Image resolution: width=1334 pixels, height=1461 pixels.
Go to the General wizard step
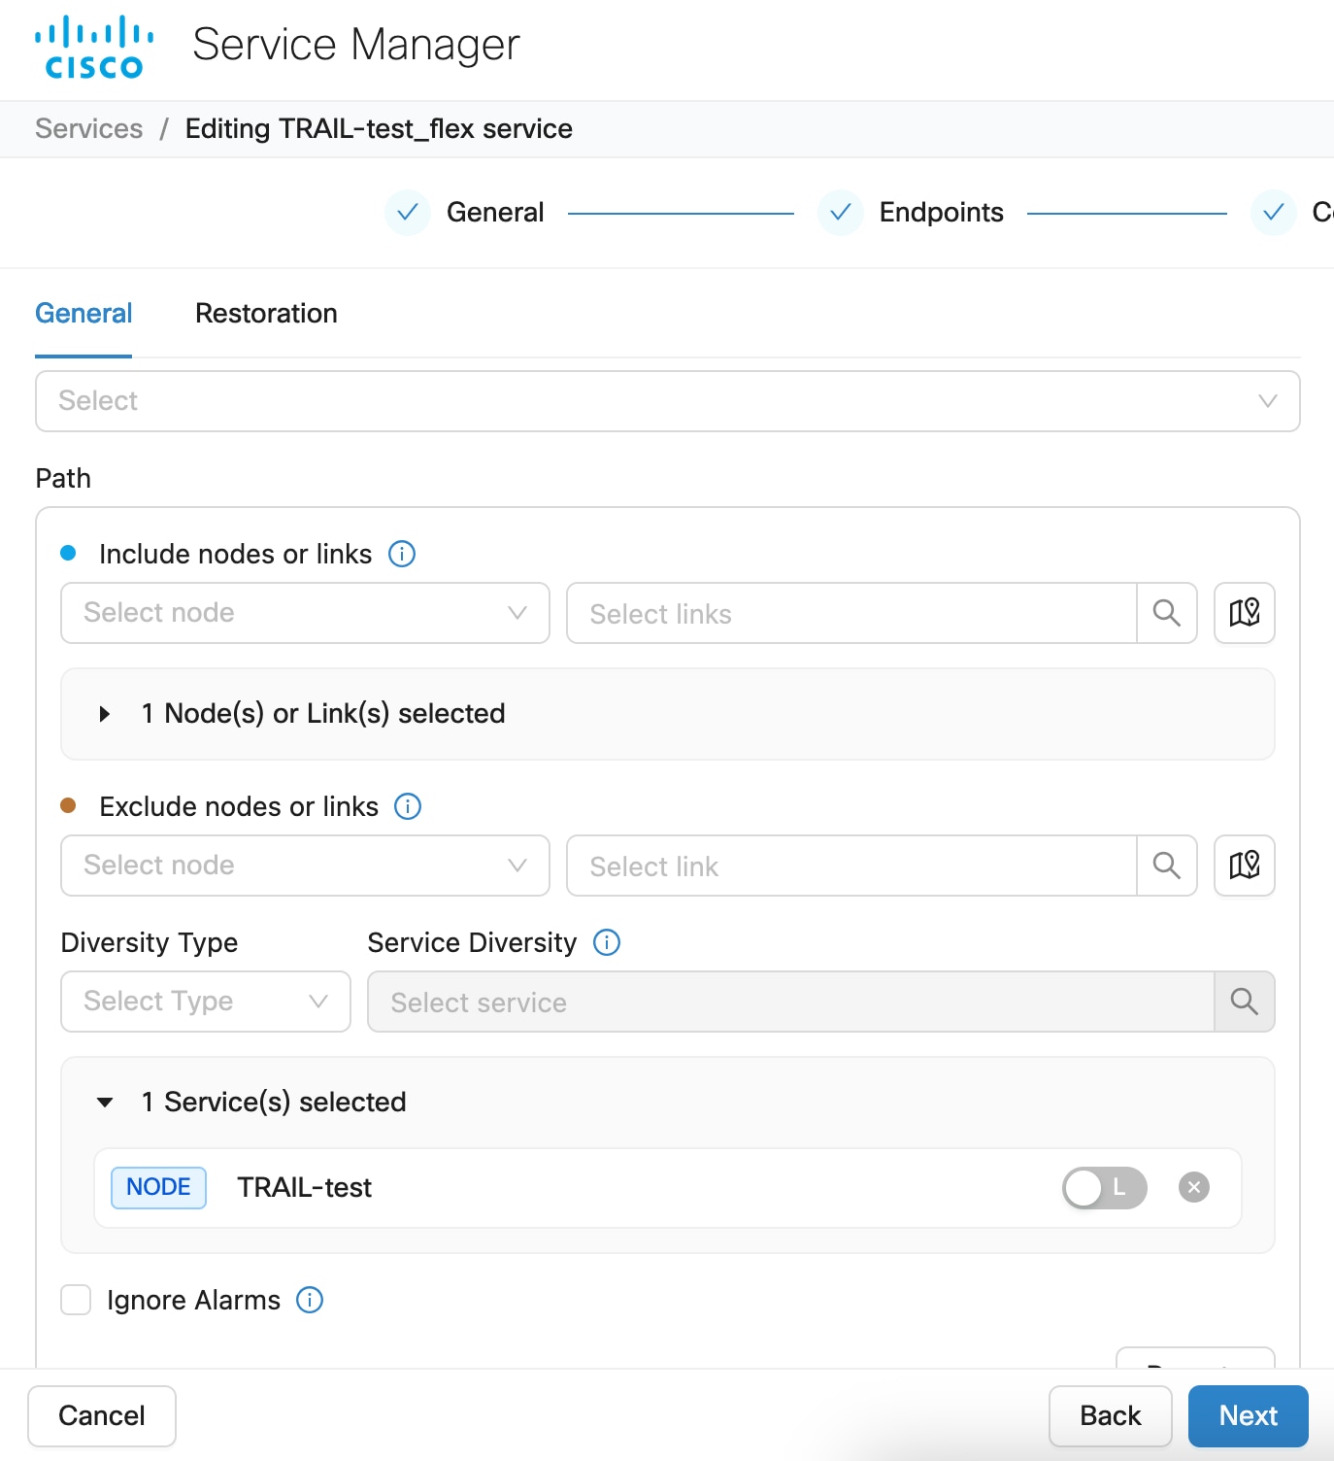pyautogui.click(x=495, y=212)
